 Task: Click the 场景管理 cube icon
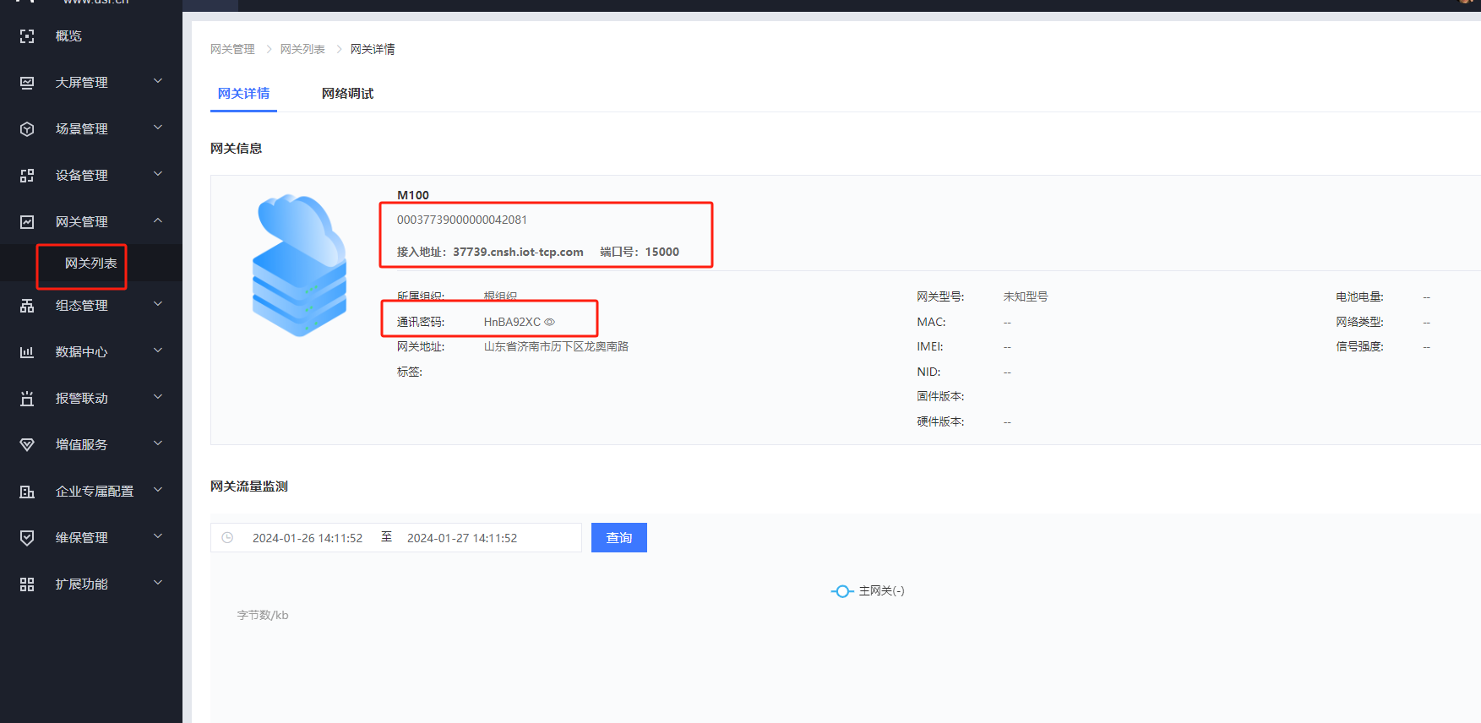coord(27,129)
